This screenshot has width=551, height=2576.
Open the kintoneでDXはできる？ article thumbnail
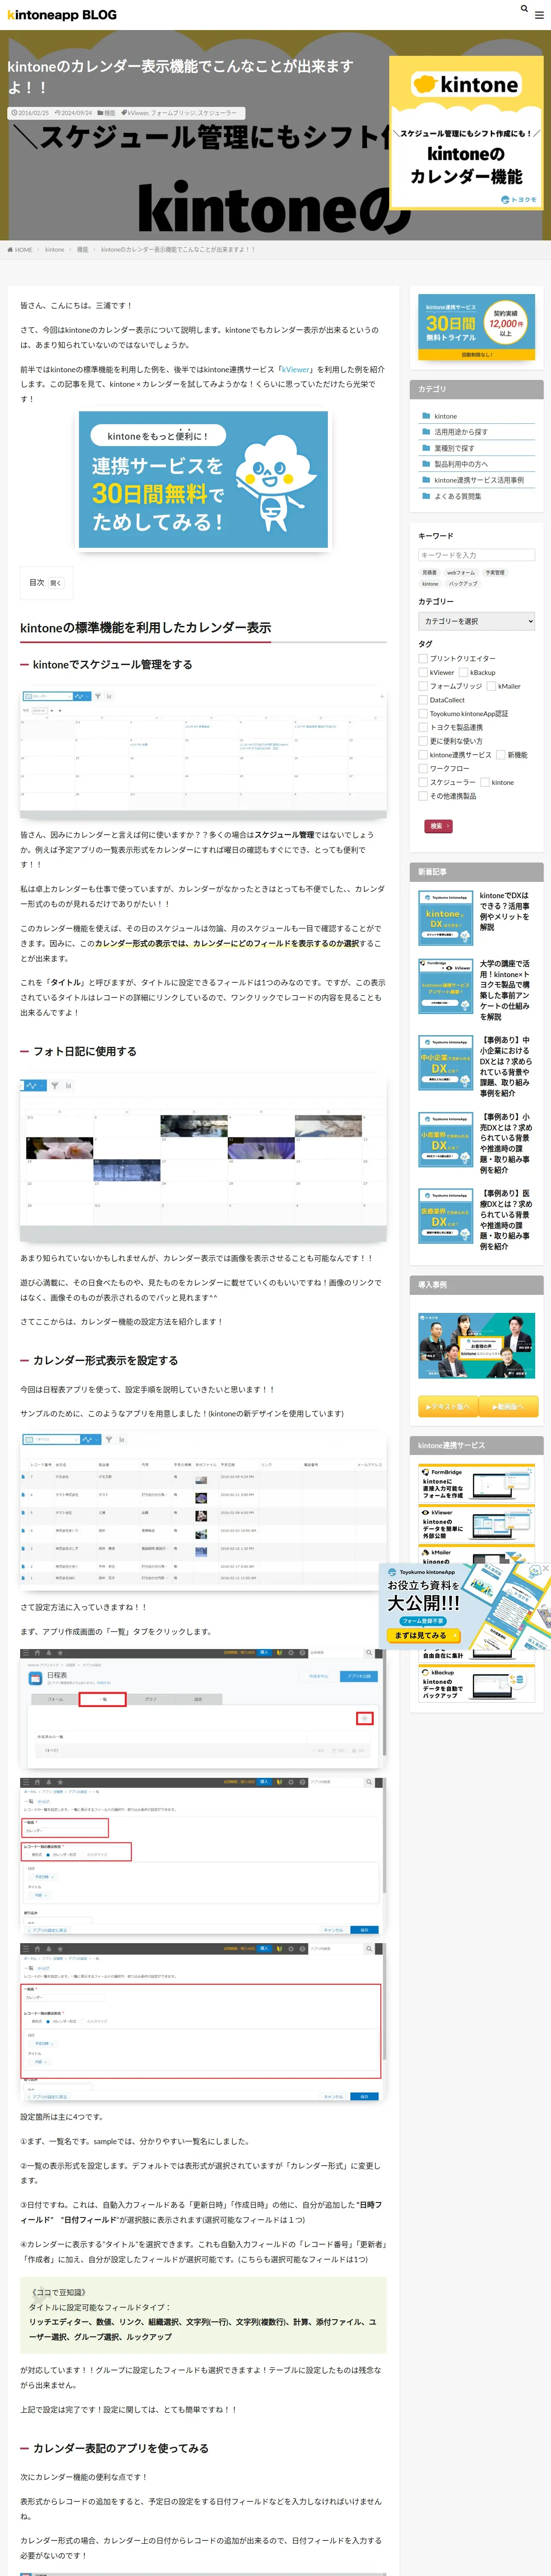pyautogui.click(x=445, y=918)
